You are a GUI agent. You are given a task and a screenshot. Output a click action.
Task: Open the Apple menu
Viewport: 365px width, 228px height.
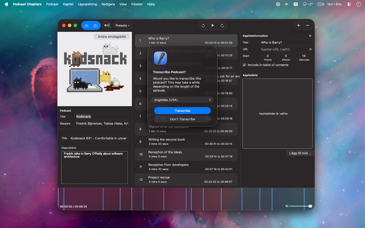[6, 4]
